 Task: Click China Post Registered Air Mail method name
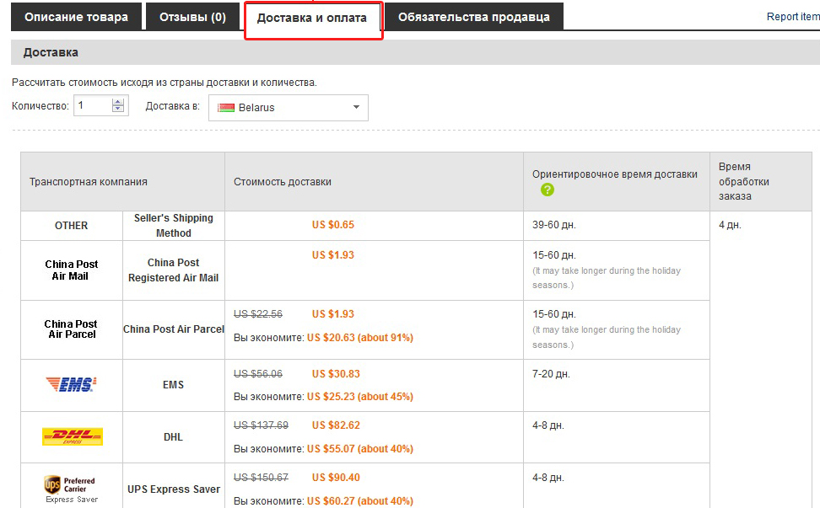pyautogui.click(x=173, y=270)
